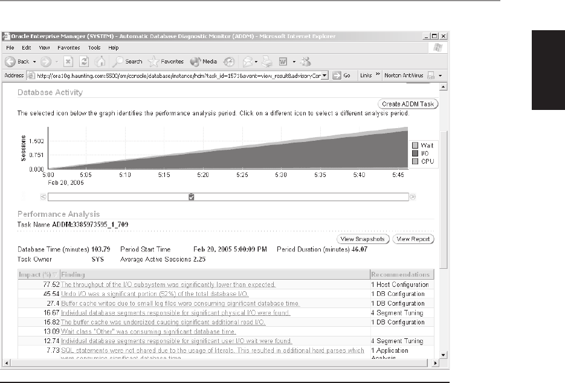Open the significant physical I/O segments finding
565x383 pixels.
(x=175, y=313)
